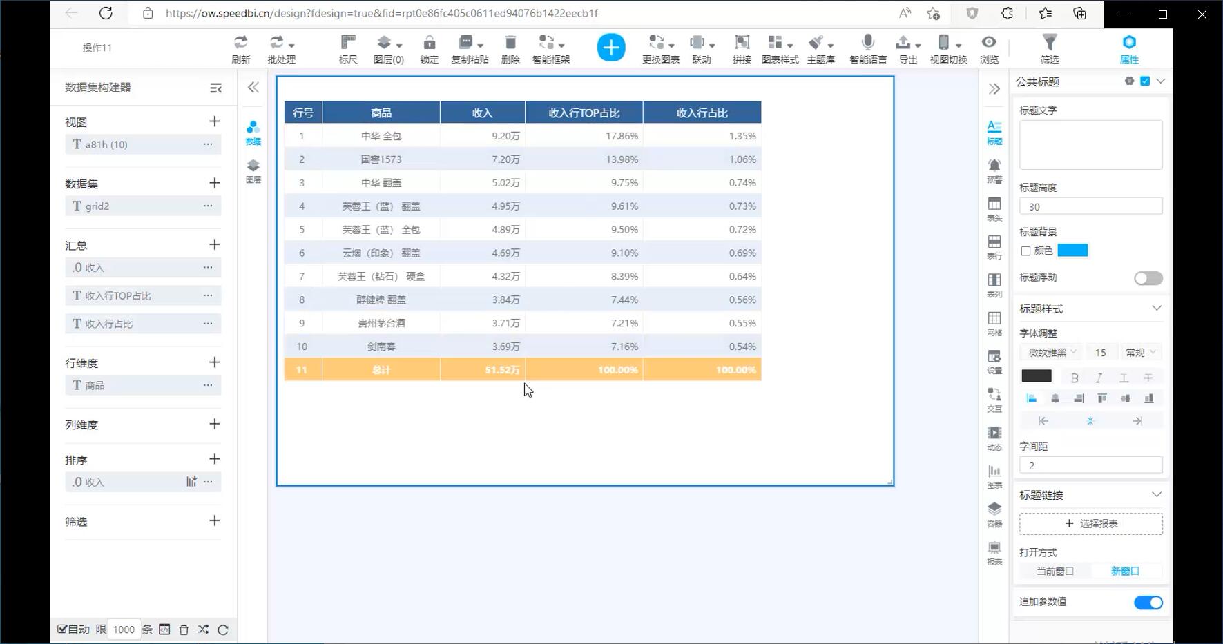
Task: Click the 拼接 splice icon
Action: coord(742,43)
